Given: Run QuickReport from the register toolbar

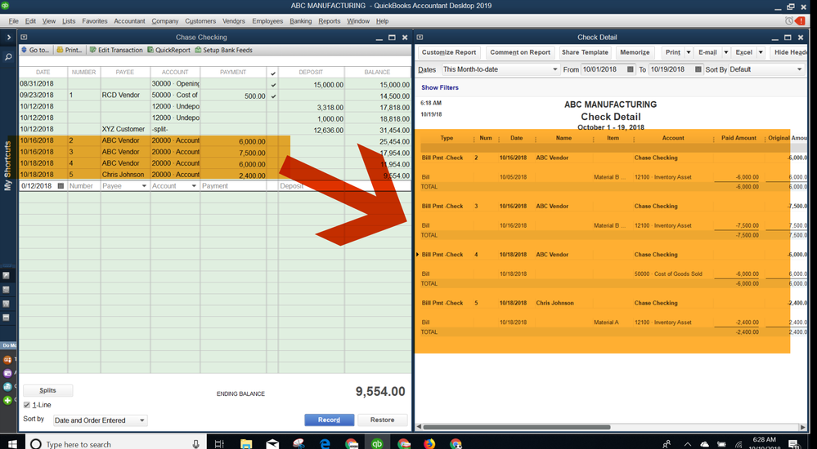Looking at the screenshot, I should [x=168, y=50].
